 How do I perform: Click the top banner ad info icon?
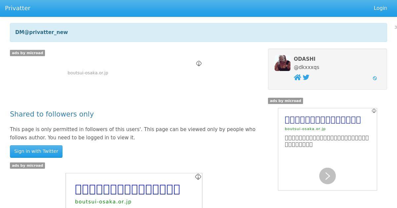(x=199, y=63)
